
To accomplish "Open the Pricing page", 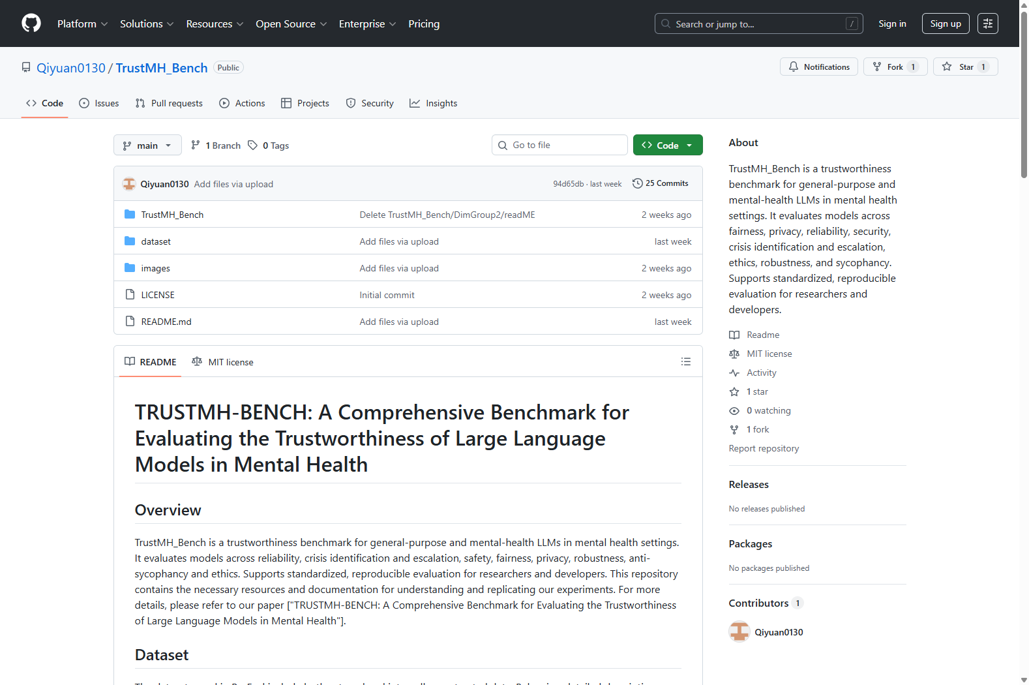I will 424,23.
